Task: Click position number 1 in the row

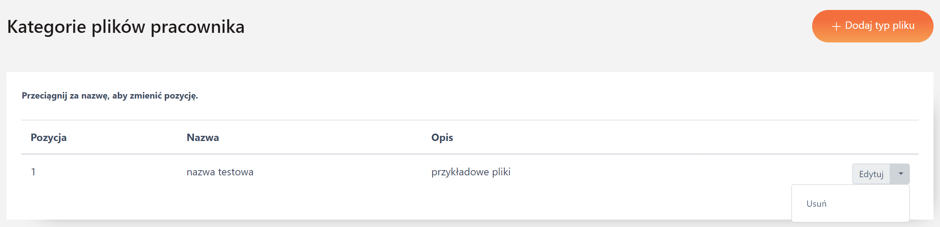Action: [33, 172]
